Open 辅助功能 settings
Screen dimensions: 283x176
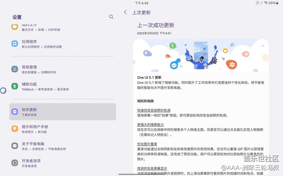pyautogui.click(x=63, y=86)
